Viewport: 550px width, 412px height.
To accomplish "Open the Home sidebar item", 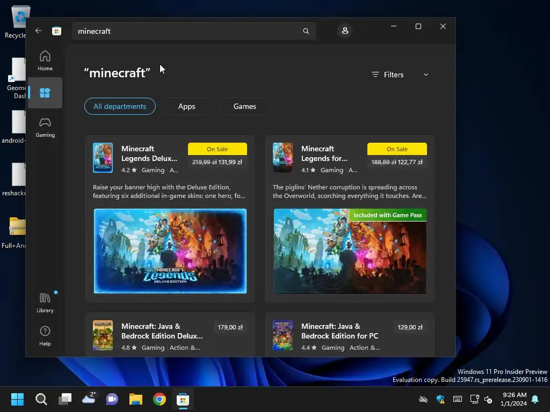I will 45,61.
